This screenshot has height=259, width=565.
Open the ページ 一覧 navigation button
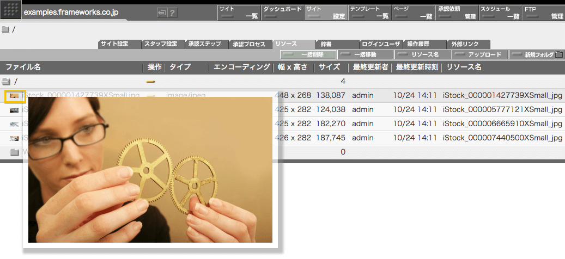(414, 13)
